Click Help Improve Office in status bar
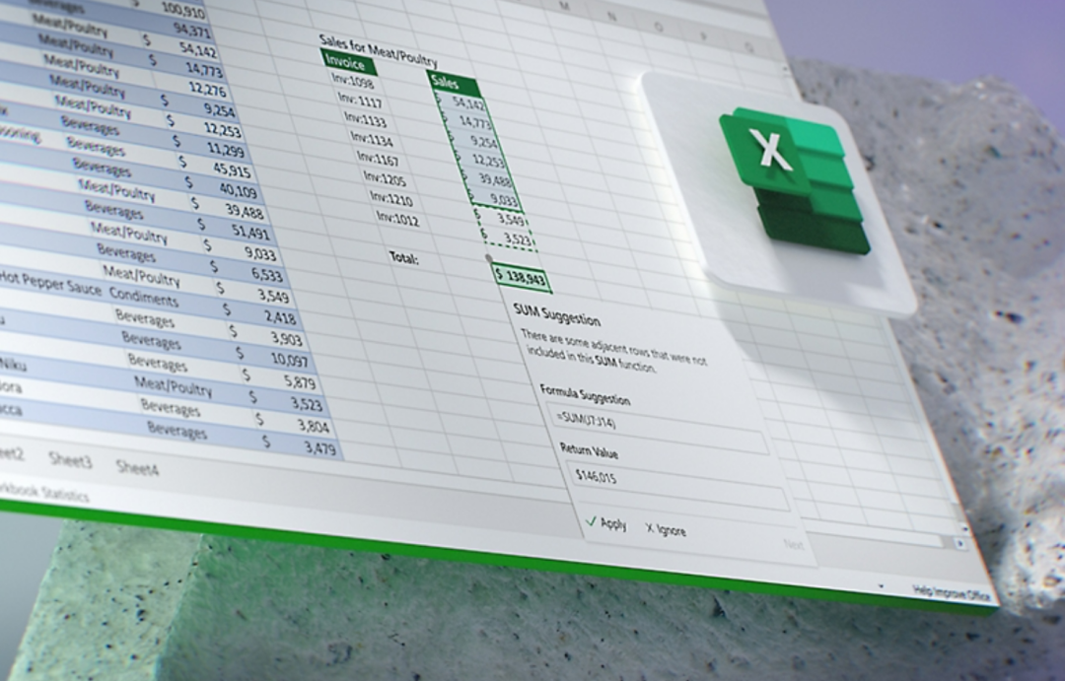This screenshot has width=1065, height=681. pos(951,593)
